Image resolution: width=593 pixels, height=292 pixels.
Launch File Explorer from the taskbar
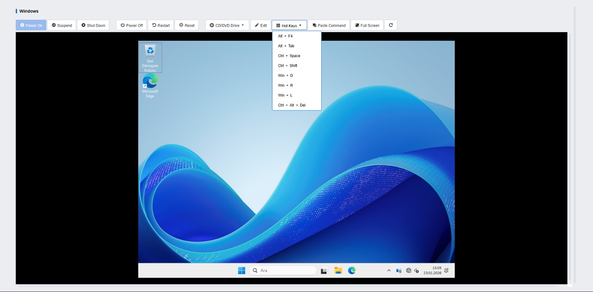[x=338, y=271]
